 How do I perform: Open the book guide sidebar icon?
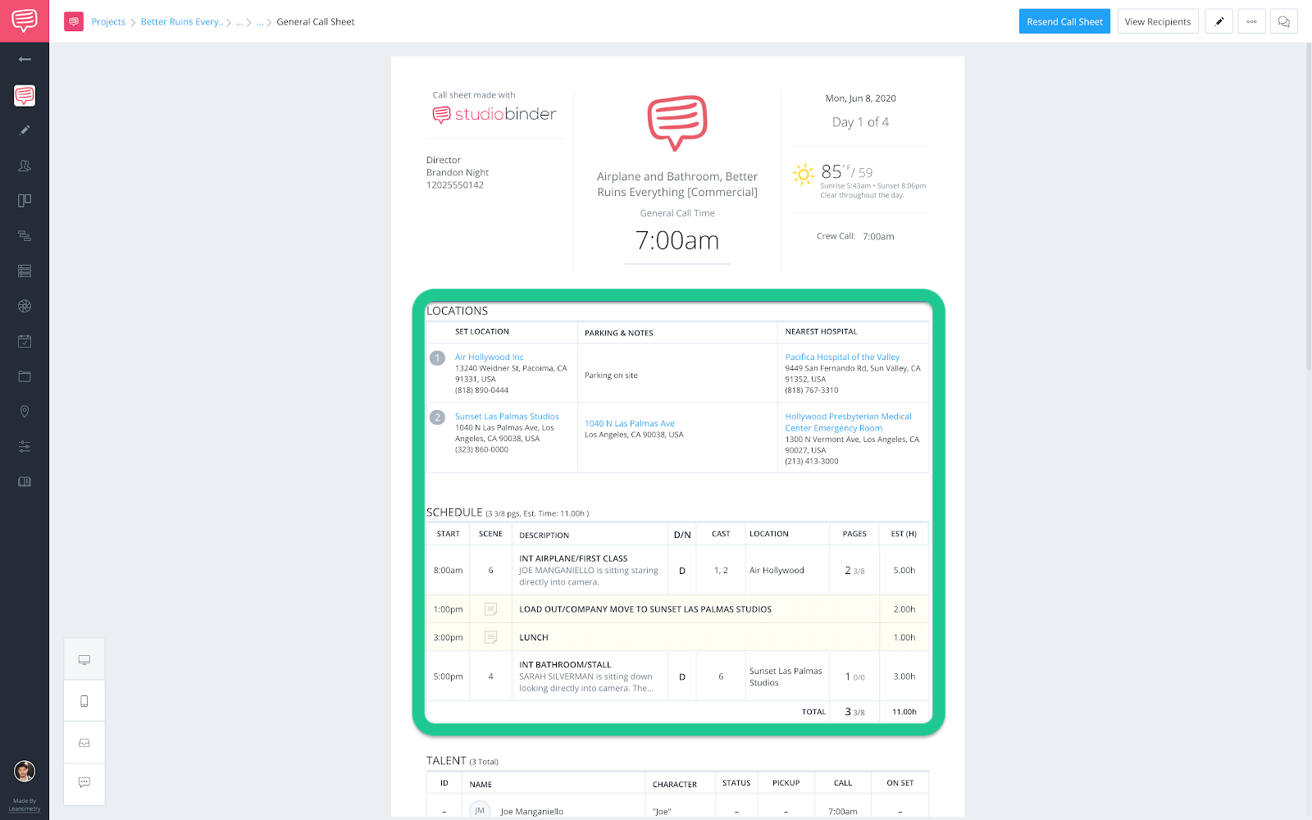coord(25,481)
